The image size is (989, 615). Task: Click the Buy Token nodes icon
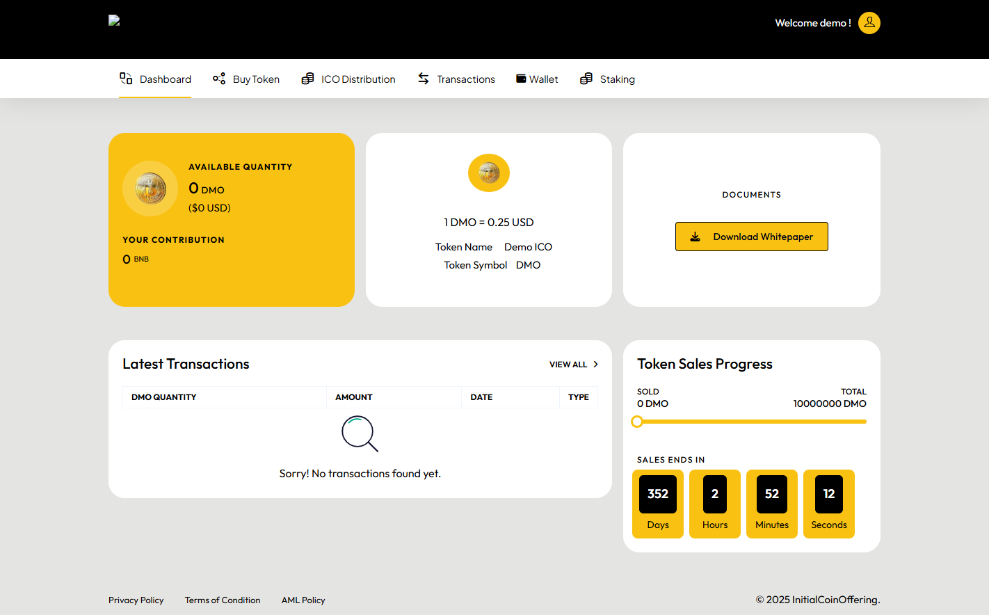(219, 79)
